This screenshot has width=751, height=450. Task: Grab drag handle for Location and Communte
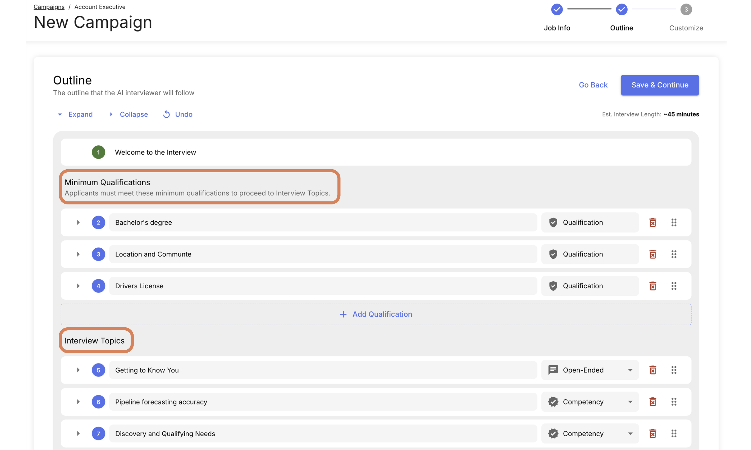click(673, 254)
